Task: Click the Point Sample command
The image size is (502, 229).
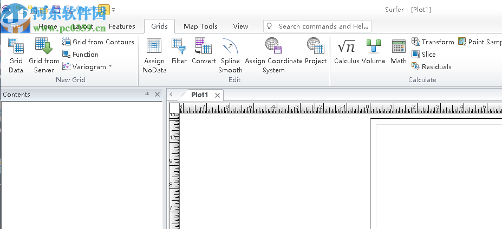Action: click(480, 42)
